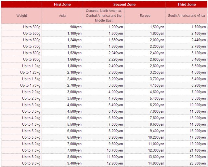Viewport: 208px width, 167px height.
Task: Click Europe price 1,800yen for 500g
Action: tap(157, 34)
